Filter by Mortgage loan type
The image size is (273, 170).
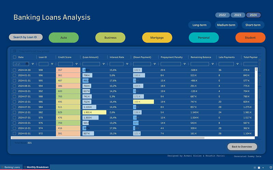tap(157, 38)
